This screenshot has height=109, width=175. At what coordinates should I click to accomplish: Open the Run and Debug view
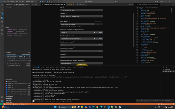[2, 17]
